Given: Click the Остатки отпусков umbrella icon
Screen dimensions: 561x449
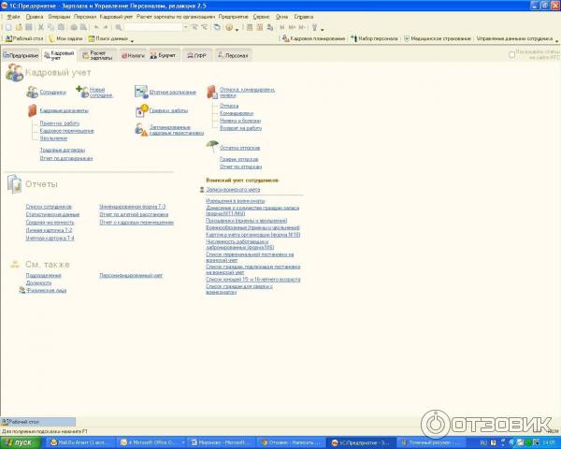Looking at the screenshot, I should coord(212,145).
